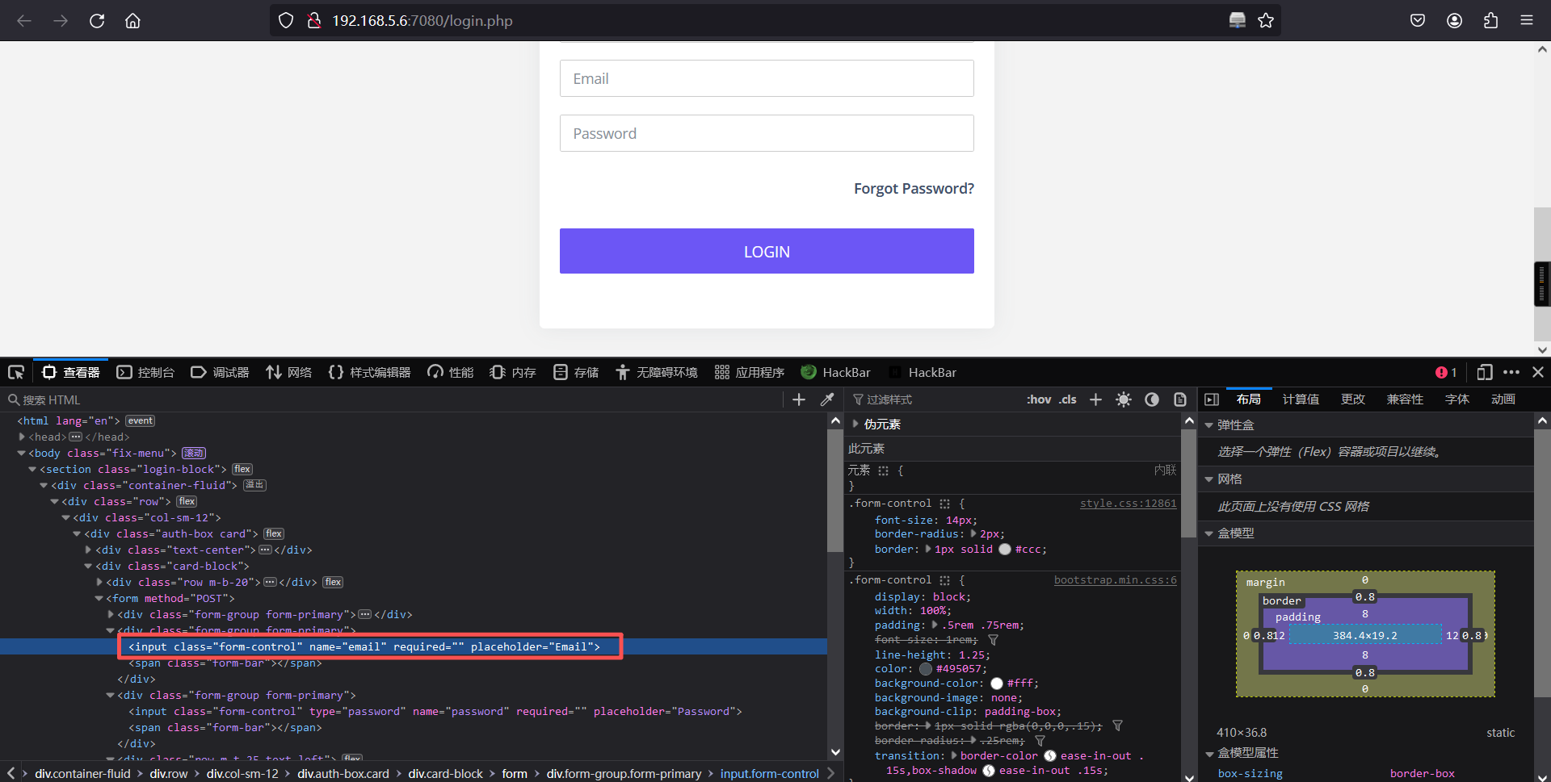Click the error count badge icon
The height and width of the screenshot is (782, 1551).
[x=1446, y=372]
